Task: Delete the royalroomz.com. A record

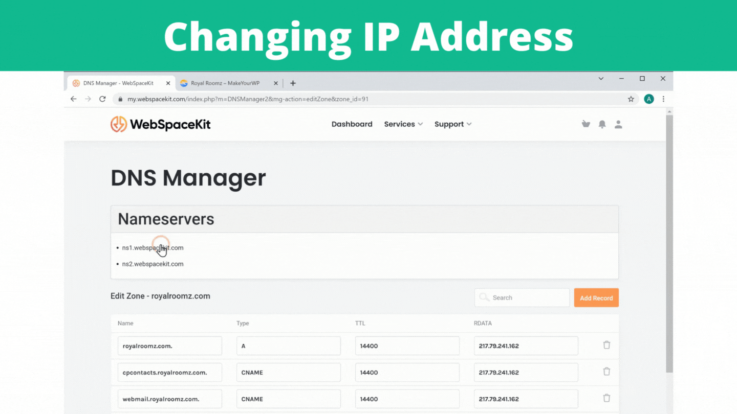Action: 606,346
